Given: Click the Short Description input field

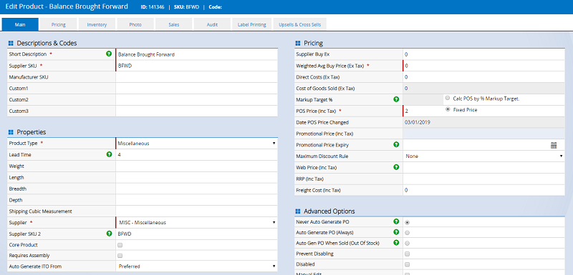Looking at the screenshot, I should click(196, 54).
